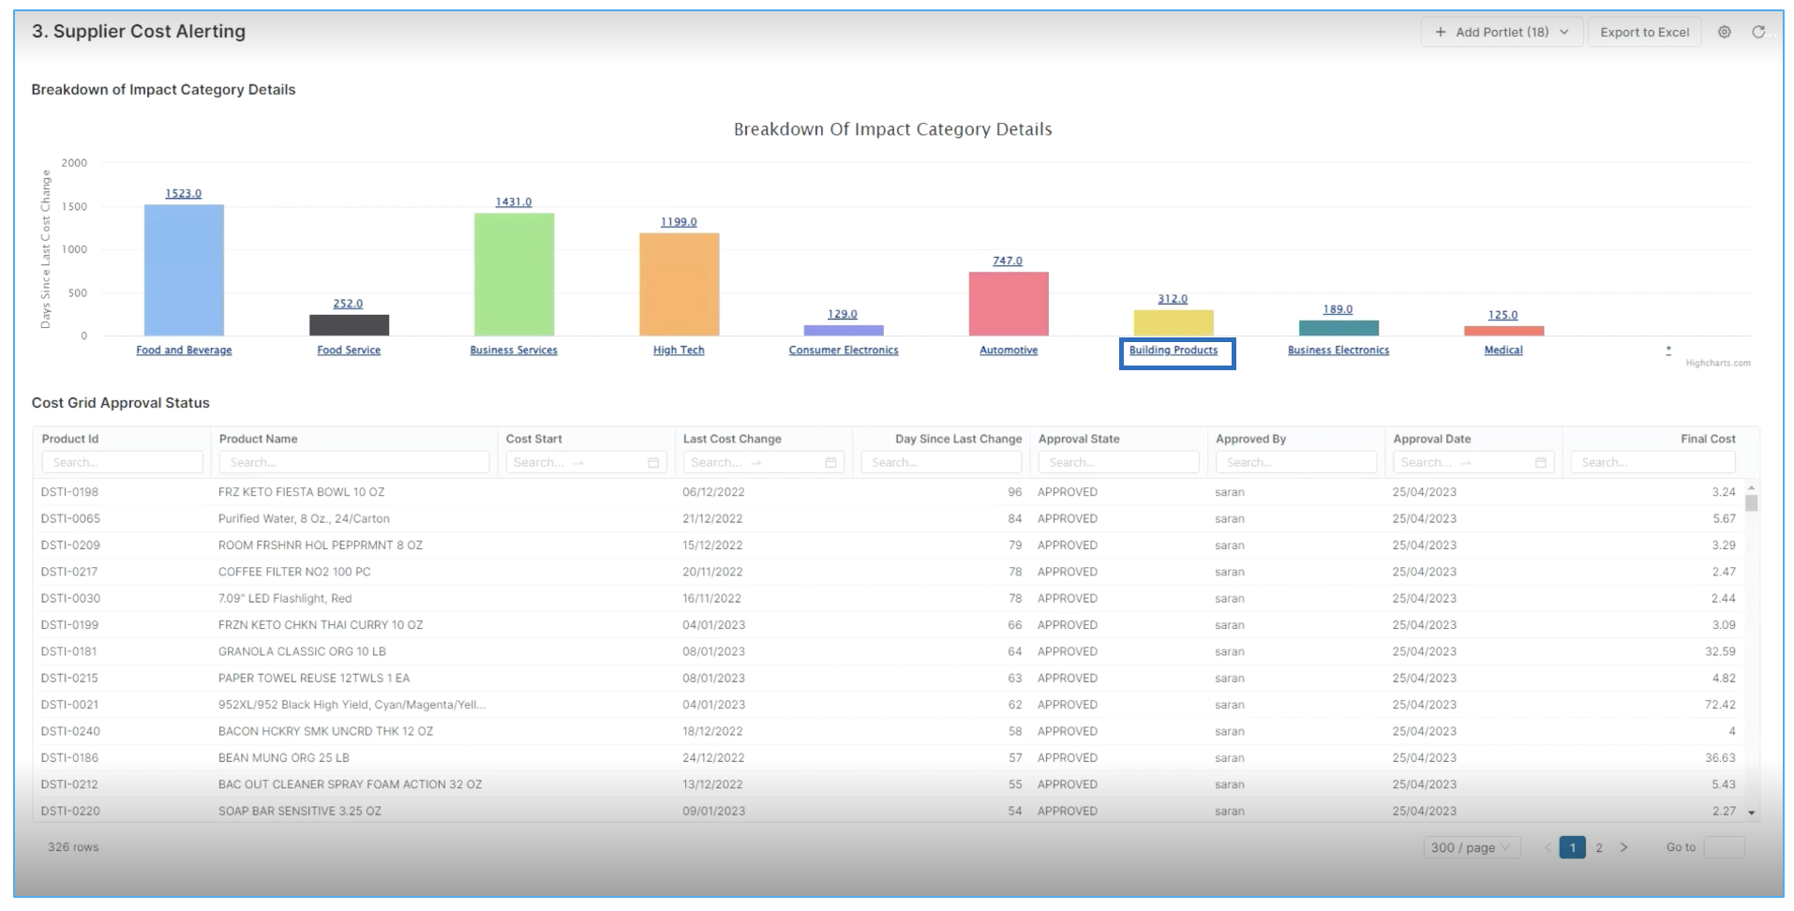Click the Go to page input box
The height and width of the screenshot is (911, 1794).
(1723, 847)
